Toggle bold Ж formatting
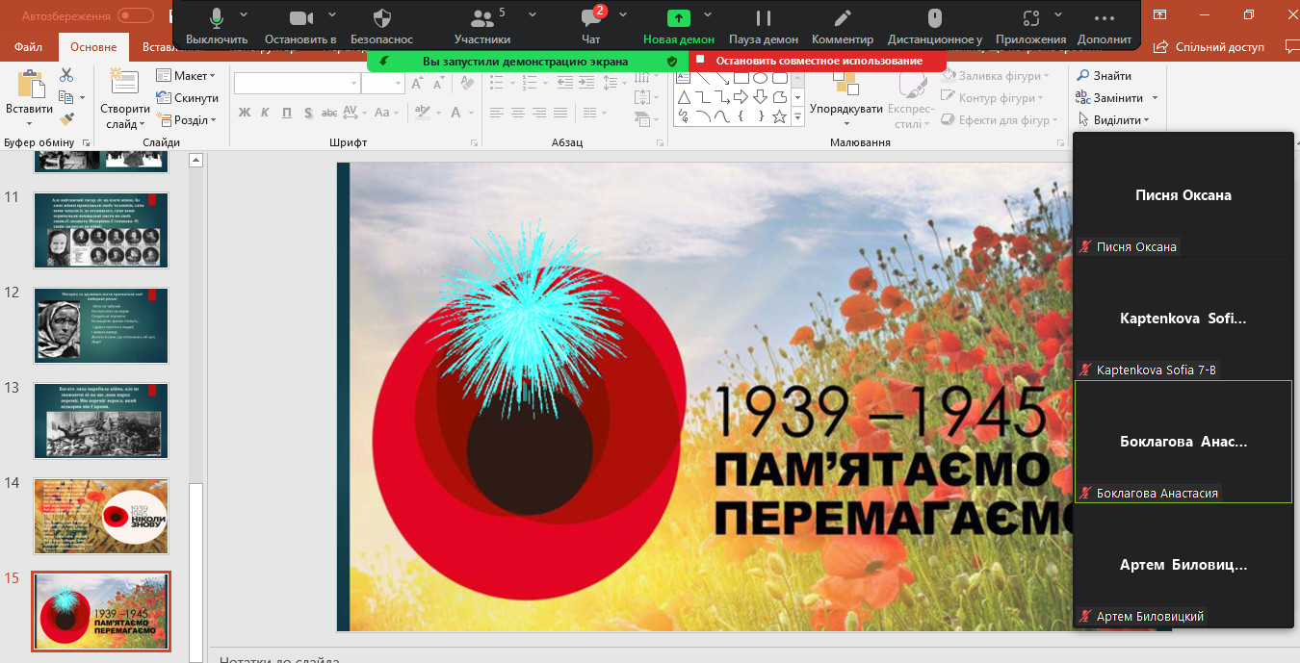This screenshot has height=663, width=1300. click(x=244, y=114)
